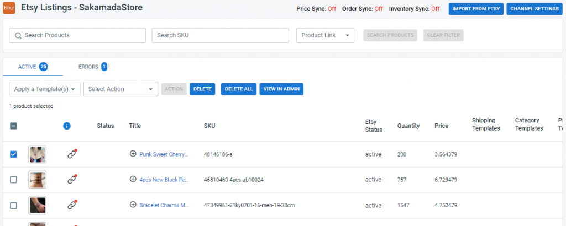This screenshot has height=226, width=566.
Task: Click View In Admin button
Action: coord(281,89)
